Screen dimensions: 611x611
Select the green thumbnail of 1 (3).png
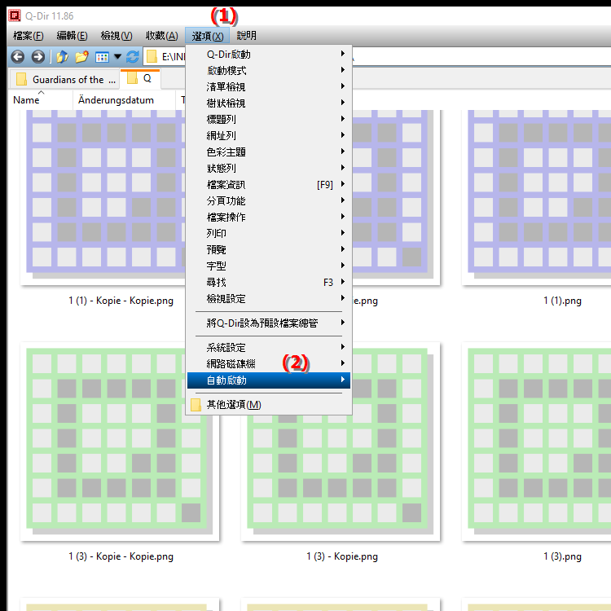(x=537, y=442)
